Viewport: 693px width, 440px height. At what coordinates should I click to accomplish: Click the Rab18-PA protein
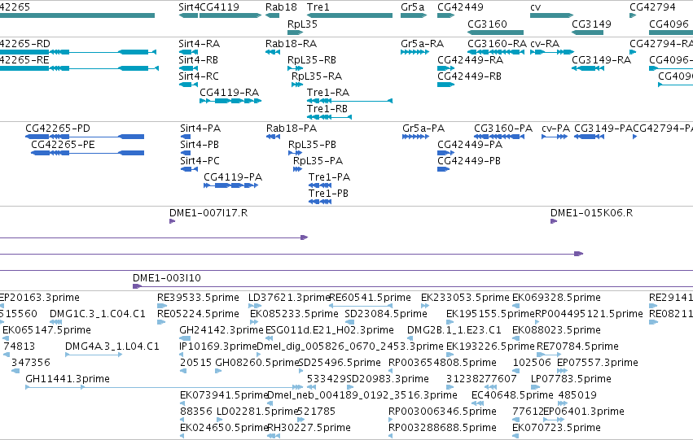273,137
